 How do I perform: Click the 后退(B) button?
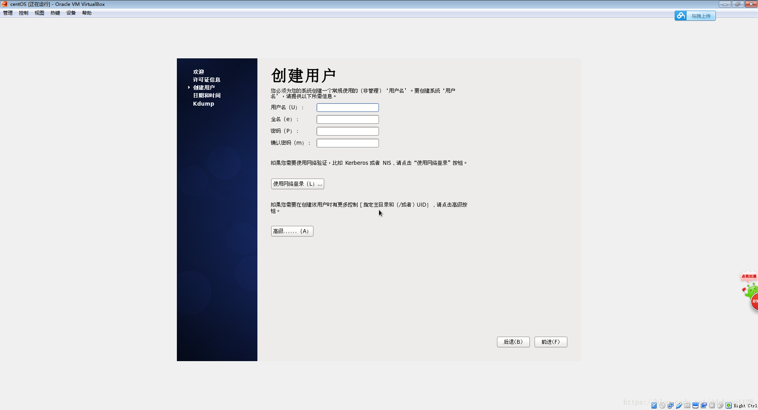(513, 342)
